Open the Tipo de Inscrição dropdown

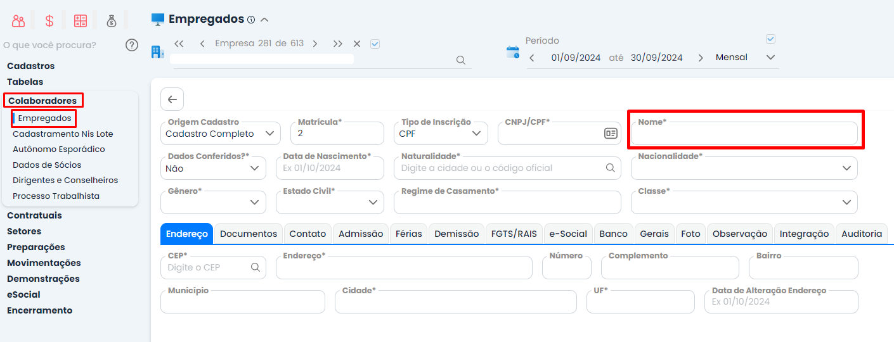(x=441, y=134)
